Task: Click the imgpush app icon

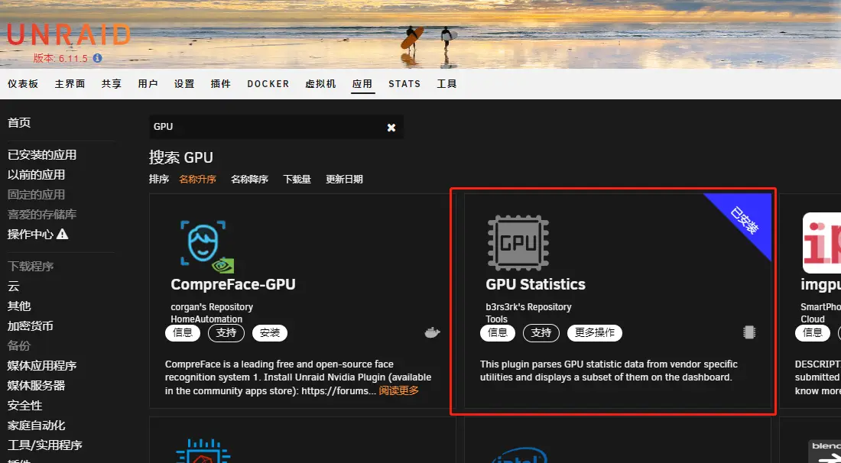Action: point(822,243)
